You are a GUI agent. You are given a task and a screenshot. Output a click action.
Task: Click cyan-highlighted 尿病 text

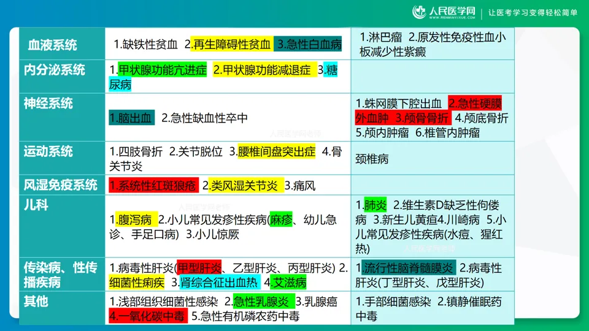tap(120, 85)
